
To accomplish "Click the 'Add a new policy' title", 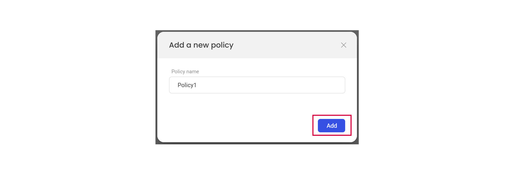I will (201, 45).
